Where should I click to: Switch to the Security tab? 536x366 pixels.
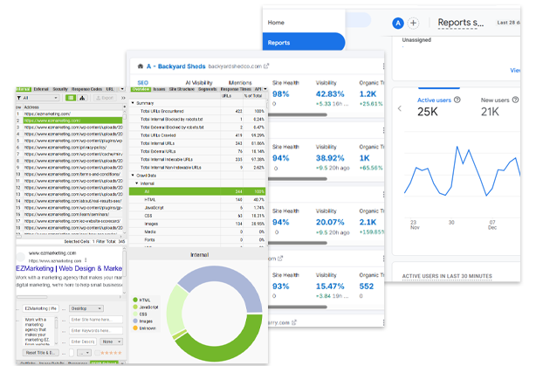point(60,89)
